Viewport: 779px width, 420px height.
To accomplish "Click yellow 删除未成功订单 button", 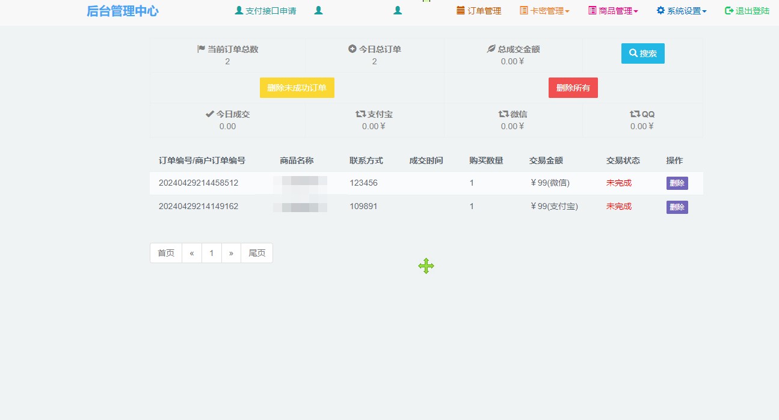I will [x=297, y=88].
